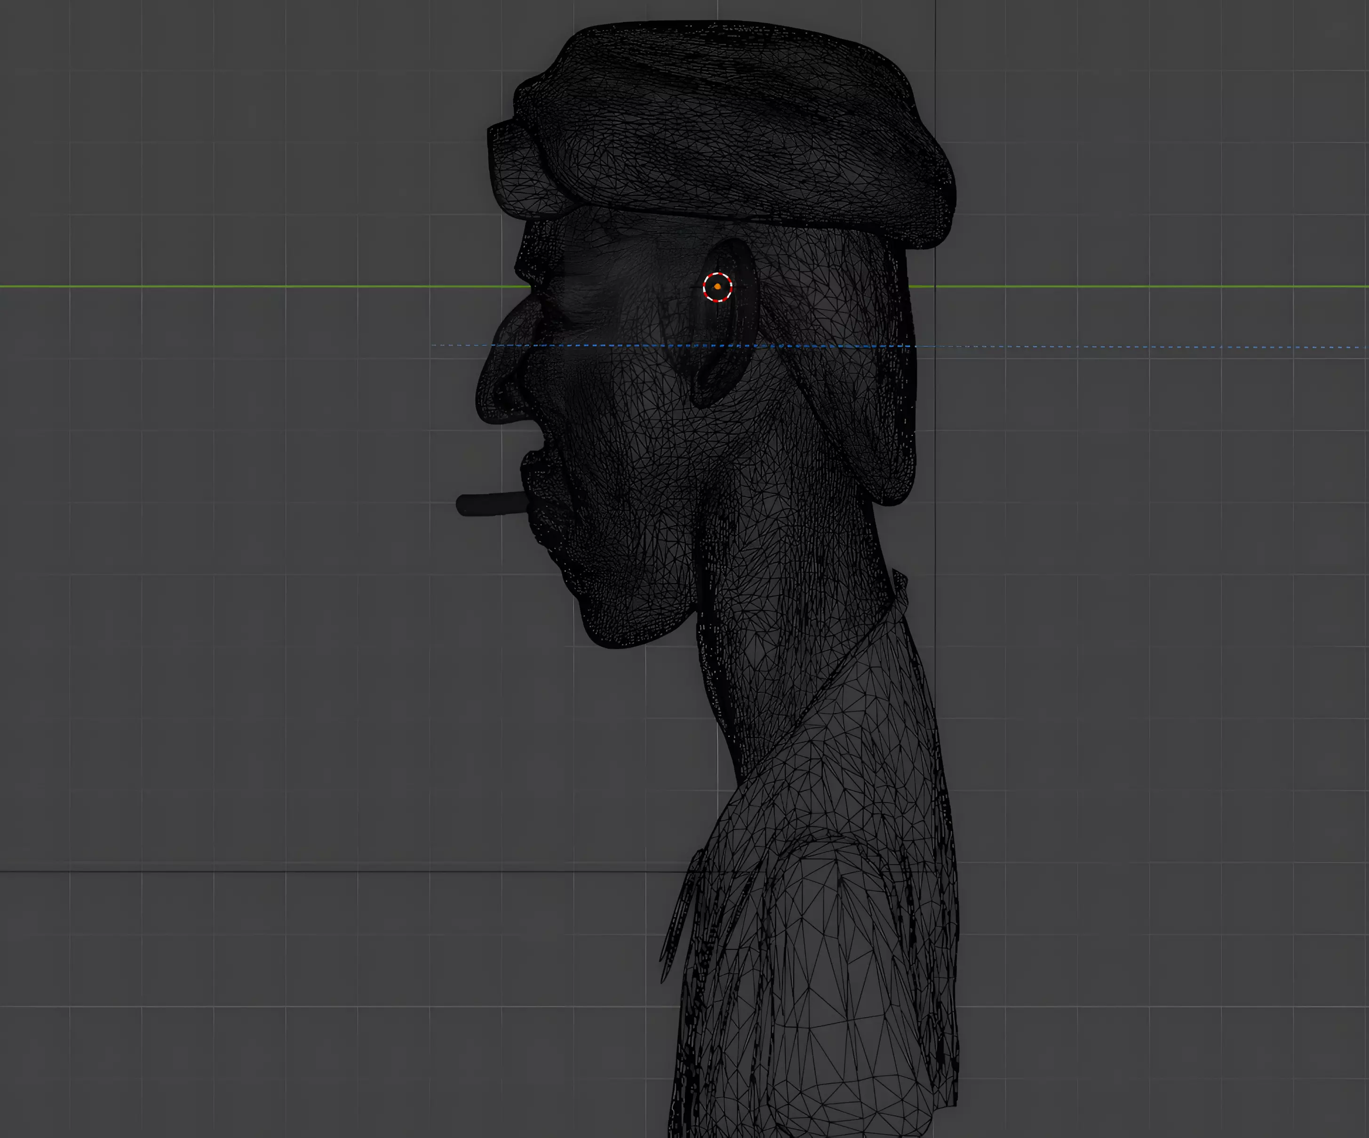Click the red-white 3D cursor circle
This screenshot has width=1369, height=1138.
point(717,287)
